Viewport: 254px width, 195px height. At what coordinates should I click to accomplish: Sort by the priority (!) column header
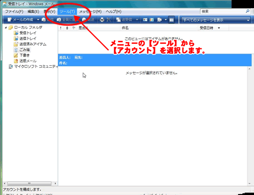(60, 28)
